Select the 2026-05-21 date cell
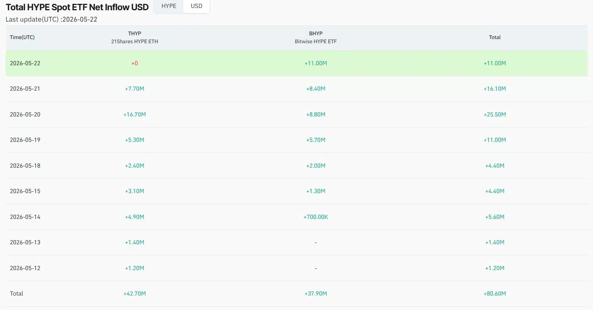 25,89
